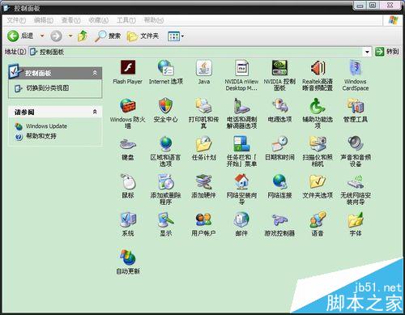Open 添加硬件 icon
The image size is (405, 315).
point(204,181)
